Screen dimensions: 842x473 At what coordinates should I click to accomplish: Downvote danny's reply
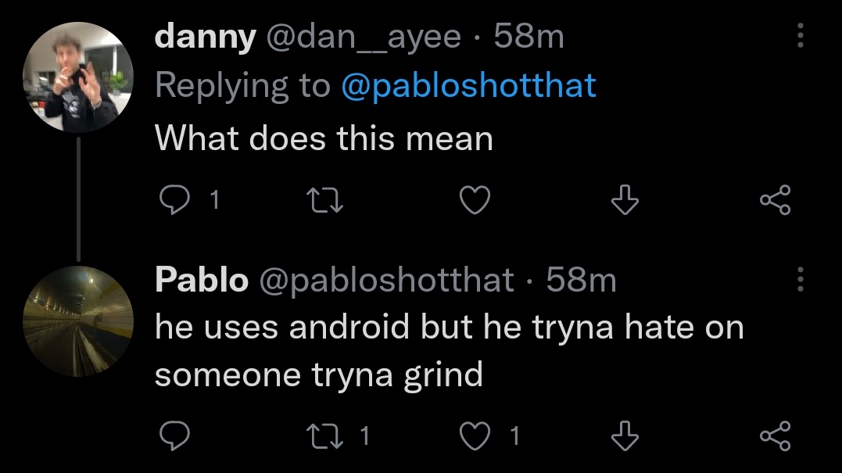coord(624,202)
